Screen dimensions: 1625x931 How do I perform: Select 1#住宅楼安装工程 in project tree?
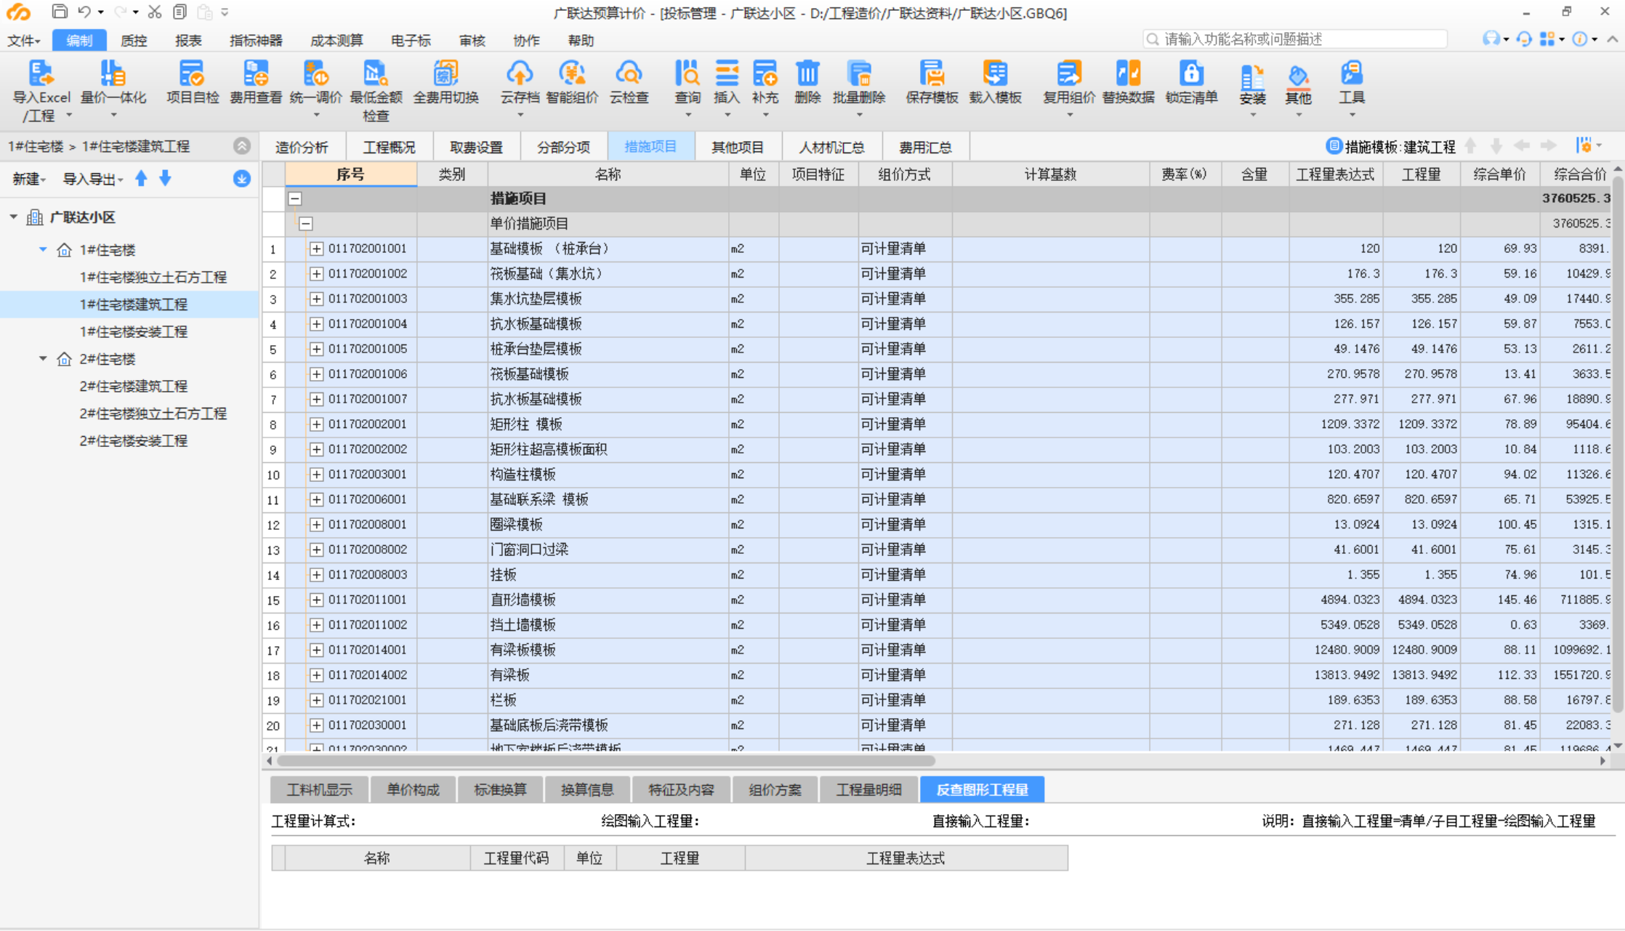pyautogui.click(x=134, y=331)
